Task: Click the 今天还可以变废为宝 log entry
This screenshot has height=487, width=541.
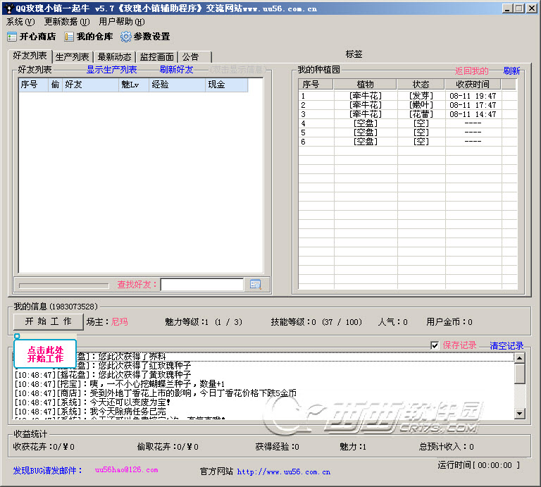Action: [92, 402]
